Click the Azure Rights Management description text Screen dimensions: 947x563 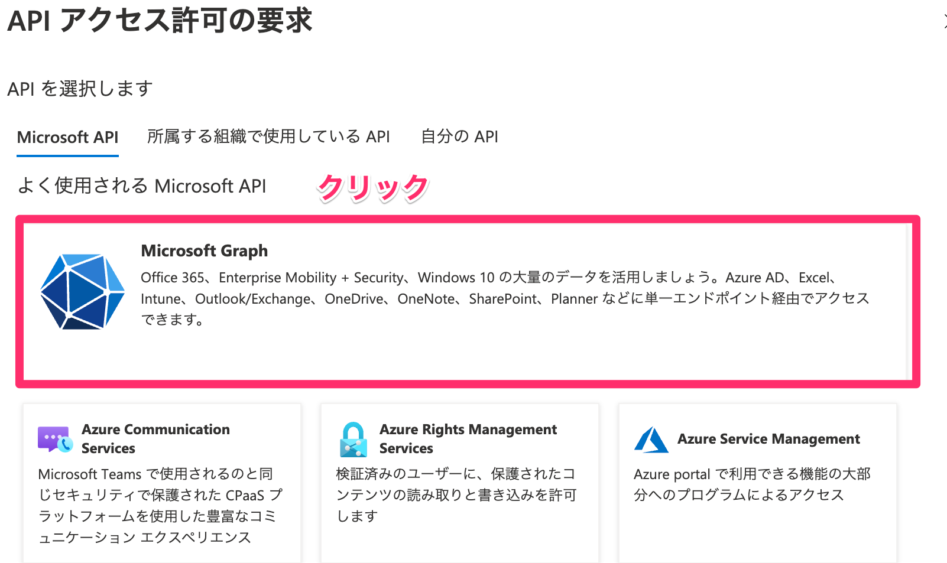tap(456, 494)
